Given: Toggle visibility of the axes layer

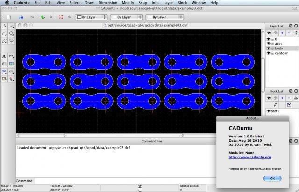Looking at the screenshot, I should 269,44.
